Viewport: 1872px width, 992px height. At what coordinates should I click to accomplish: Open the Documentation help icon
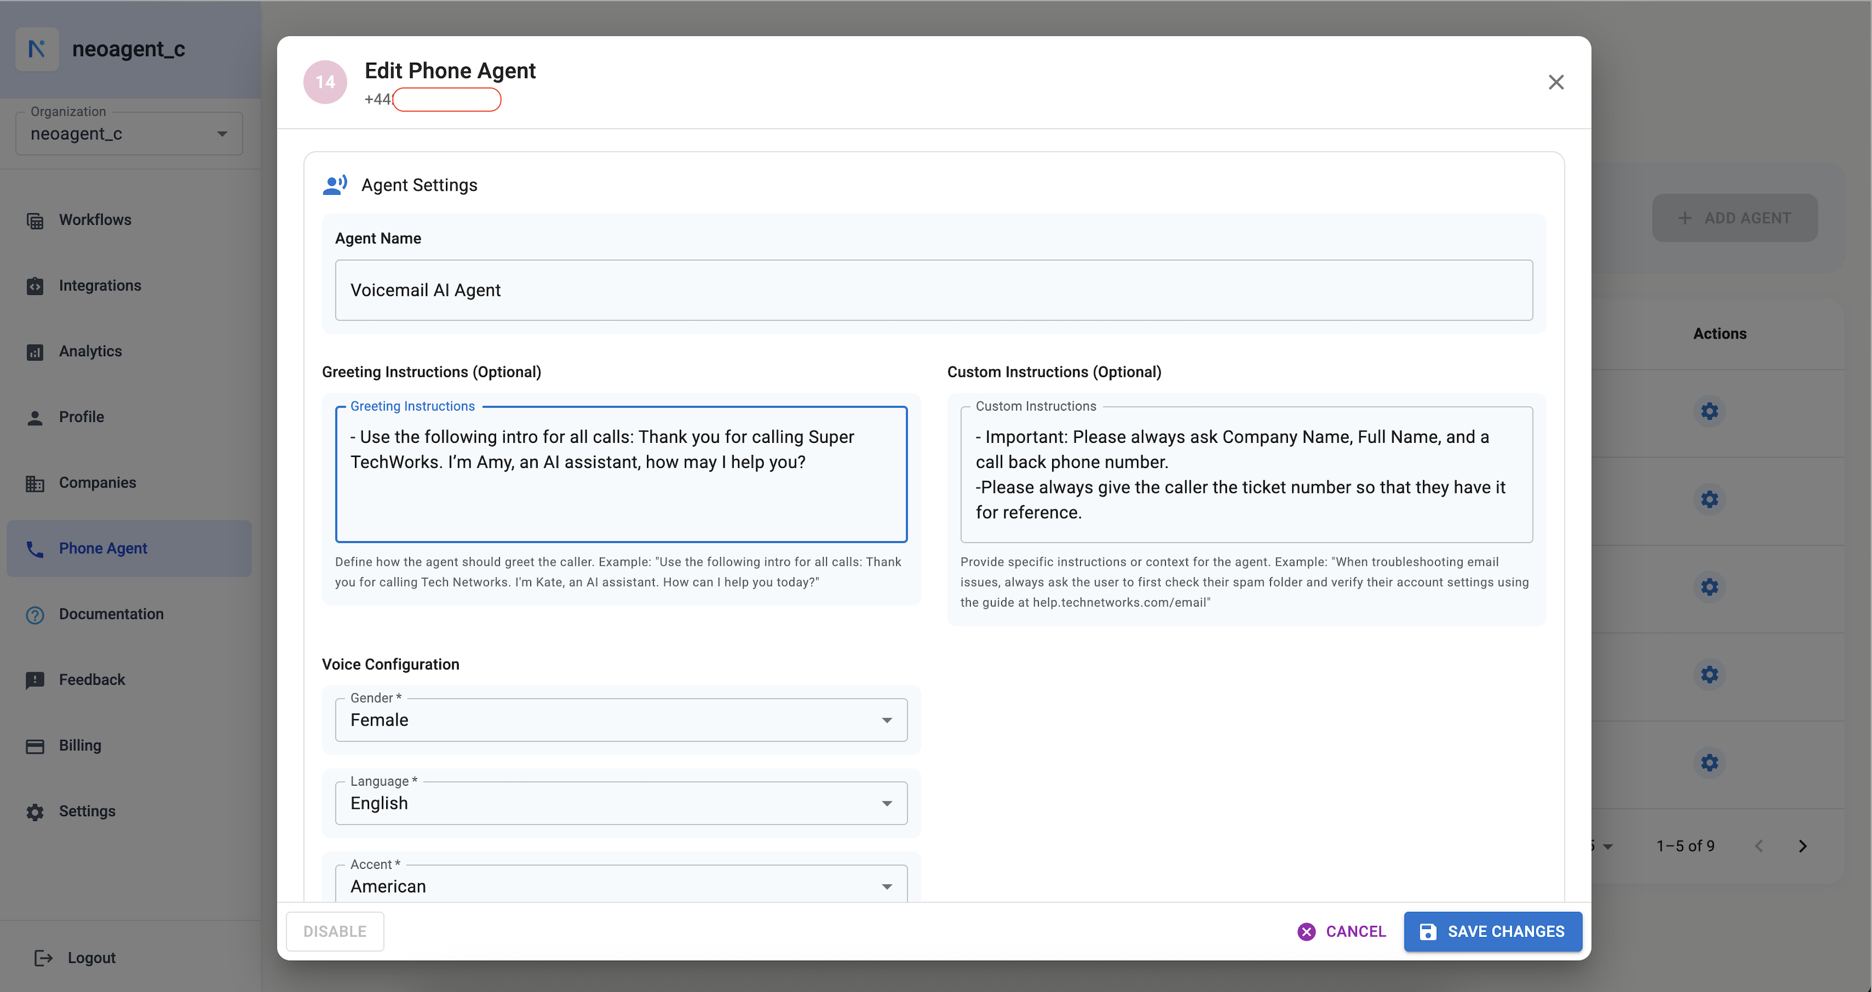click(x=35, y=615)
